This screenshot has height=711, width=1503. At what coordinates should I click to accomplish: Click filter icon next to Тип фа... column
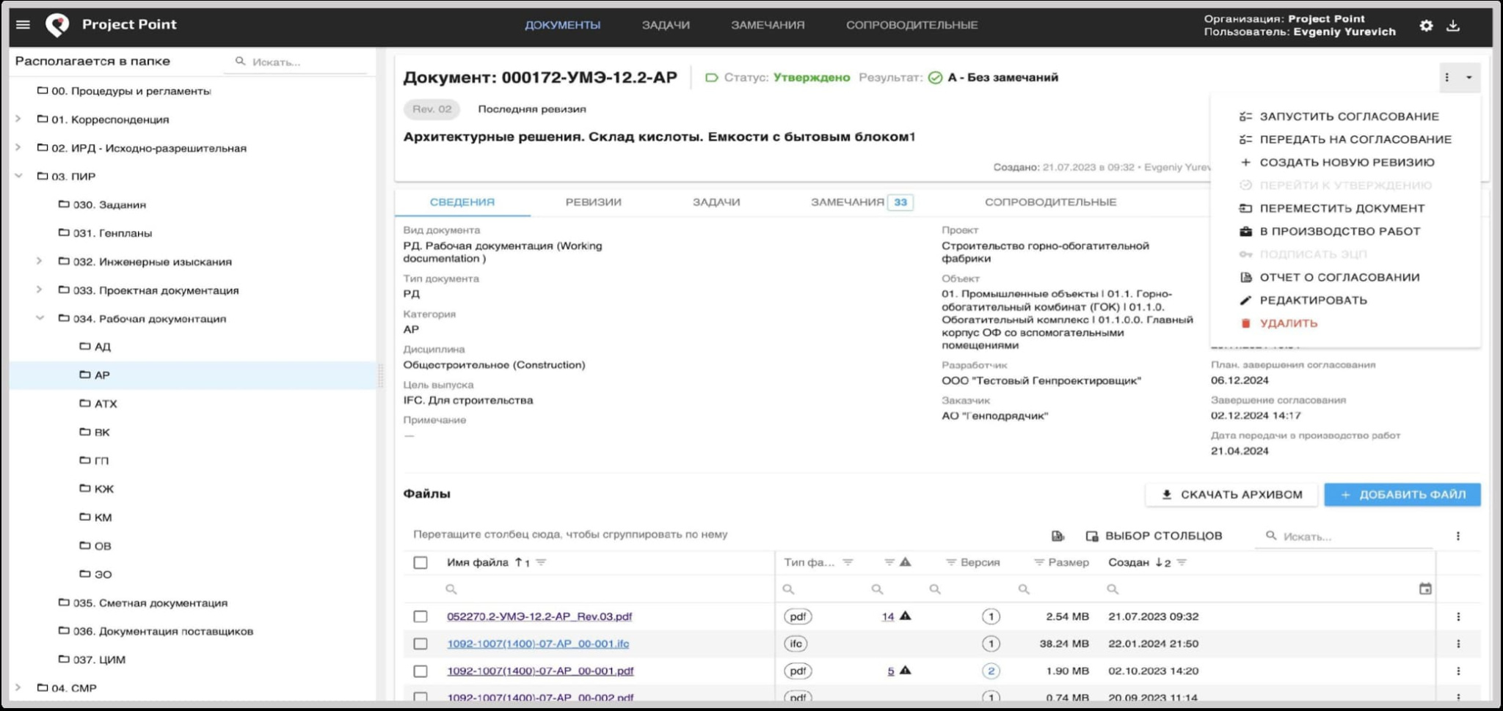point(848,562)
